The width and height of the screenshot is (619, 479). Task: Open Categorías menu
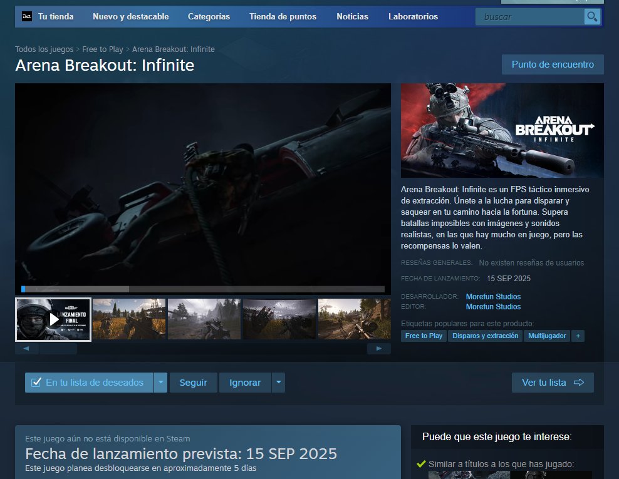(209, 16)
